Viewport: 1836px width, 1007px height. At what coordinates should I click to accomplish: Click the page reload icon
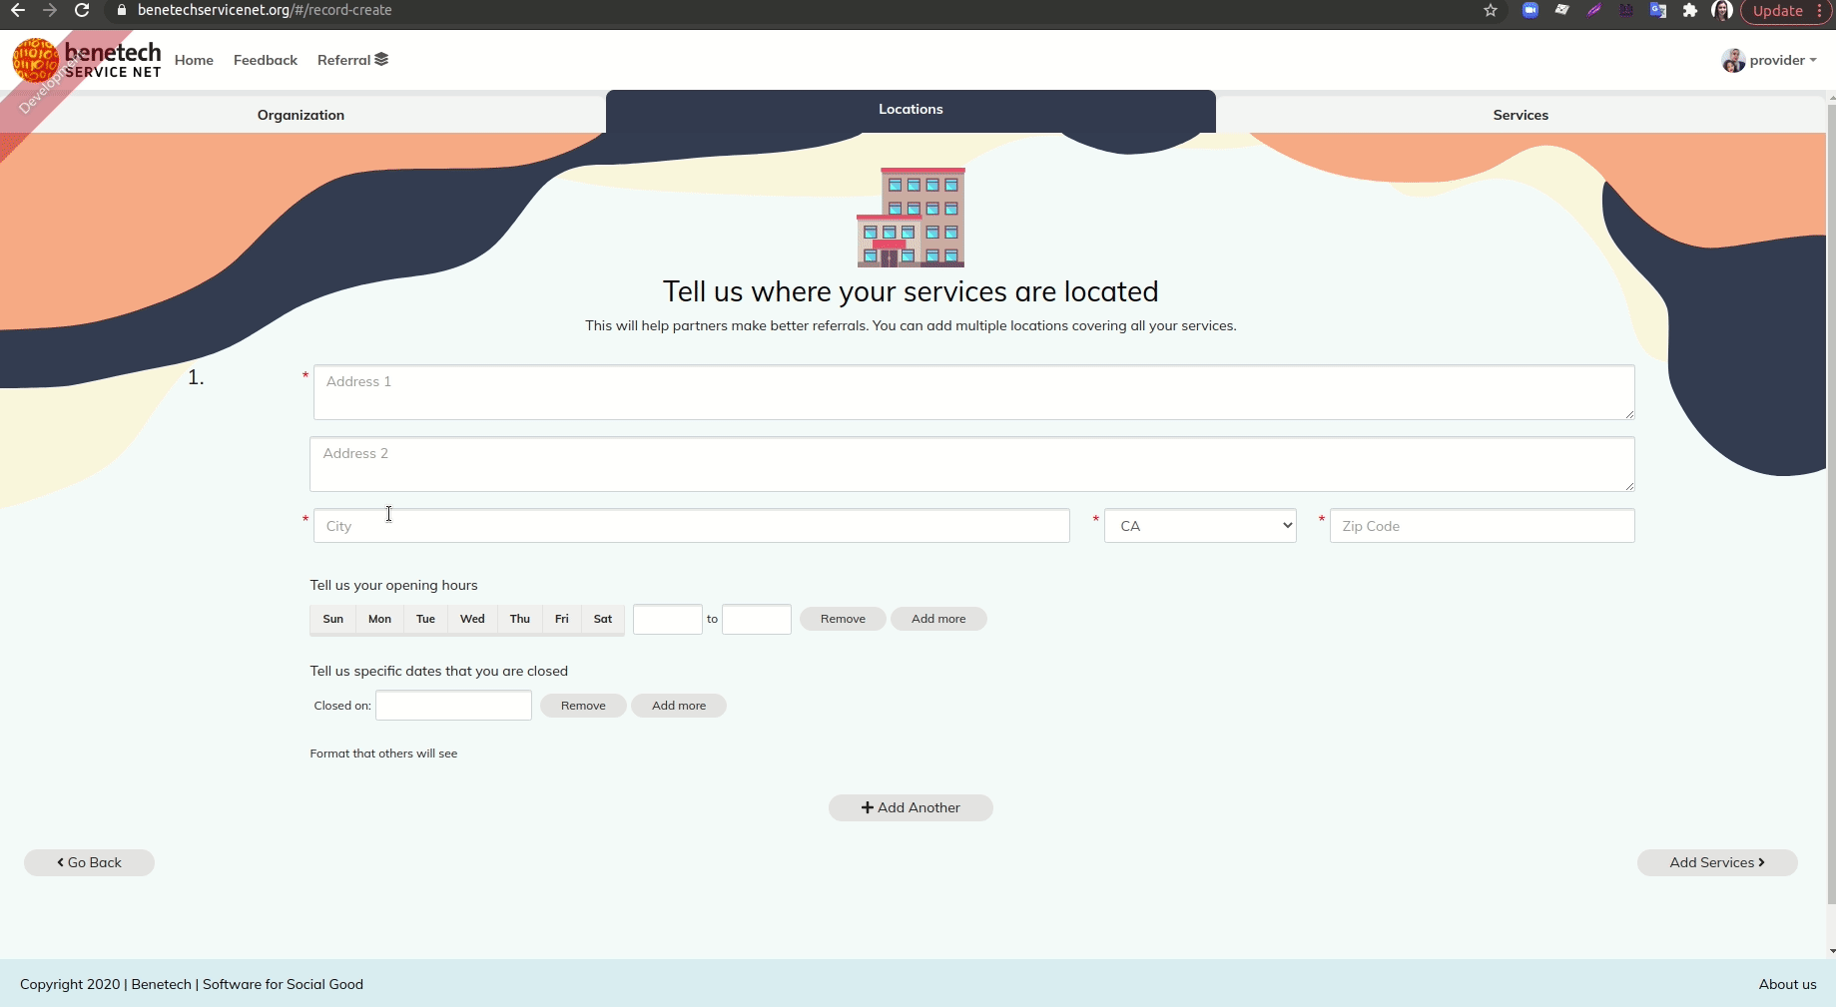pos(82,11)
